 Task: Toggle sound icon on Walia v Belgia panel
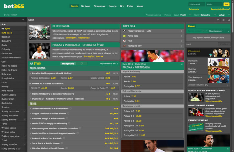tap(228, 149)
